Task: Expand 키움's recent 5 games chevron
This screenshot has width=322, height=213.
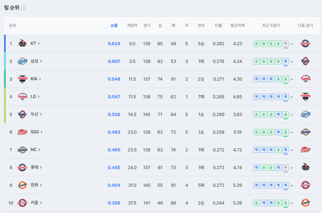Action: (x=291, y=203)
